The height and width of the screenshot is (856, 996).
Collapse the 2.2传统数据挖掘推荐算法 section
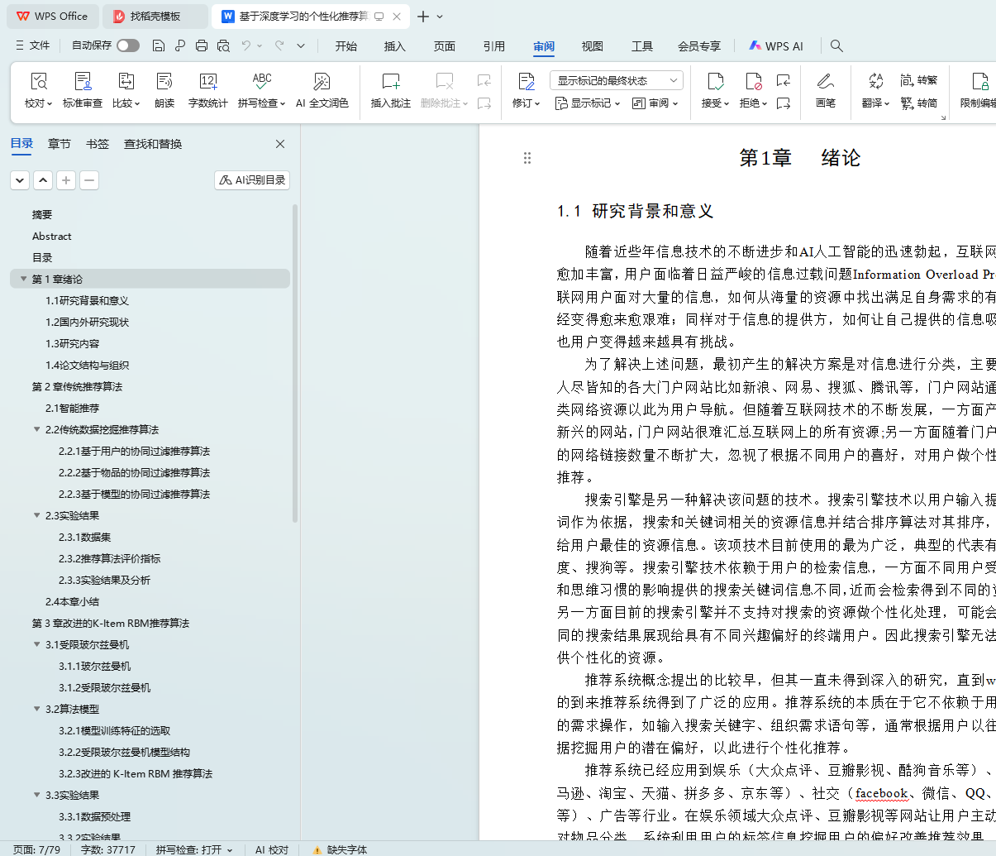[36, 430]
